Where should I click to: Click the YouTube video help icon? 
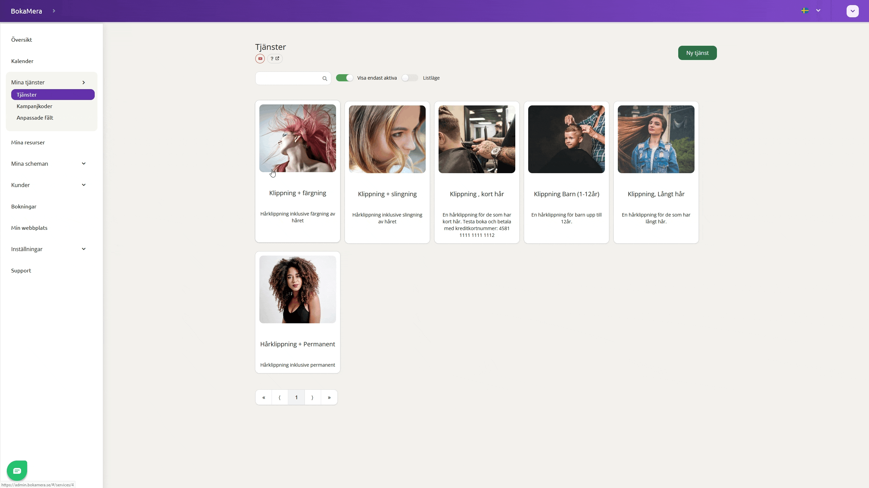point(260,59)
